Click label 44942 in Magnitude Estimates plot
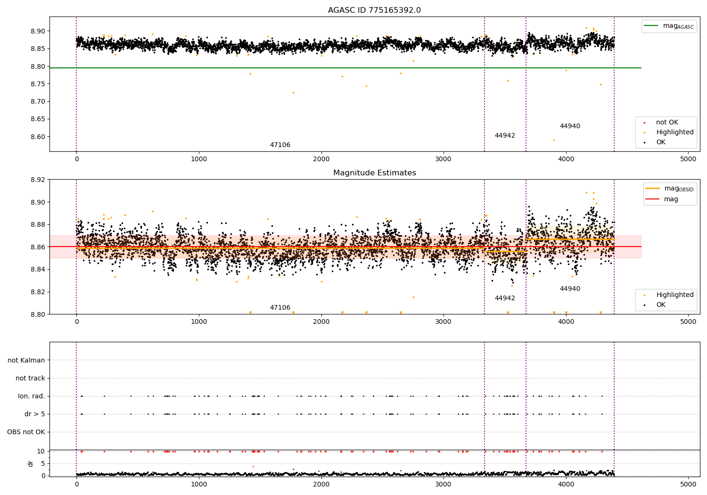 (505, 298)
